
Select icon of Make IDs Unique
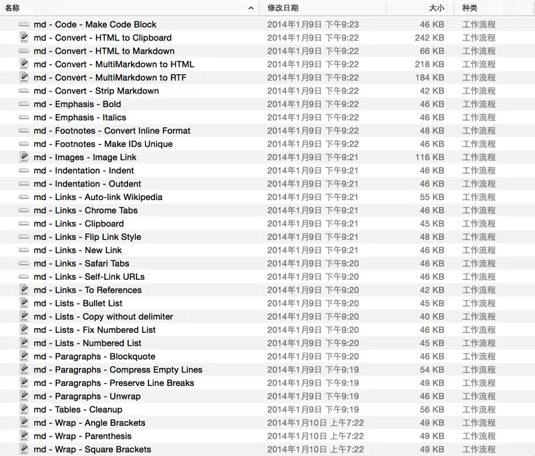[x=24, y=144]
